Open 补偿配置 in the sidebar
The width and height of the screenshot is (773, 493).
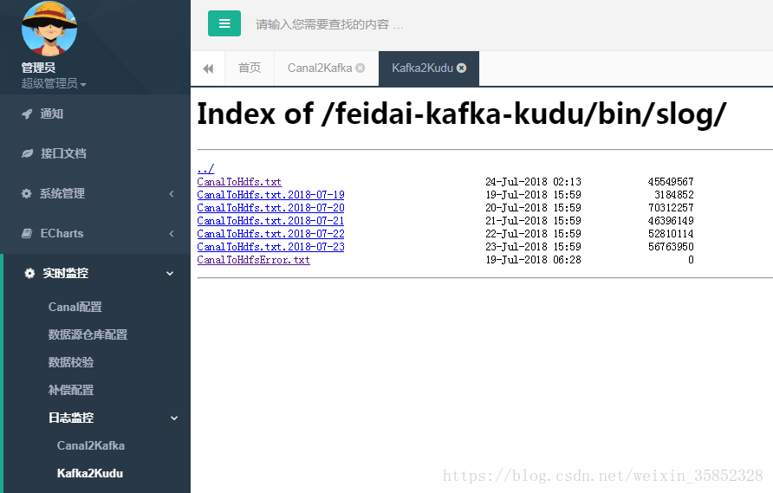point(71,390)
